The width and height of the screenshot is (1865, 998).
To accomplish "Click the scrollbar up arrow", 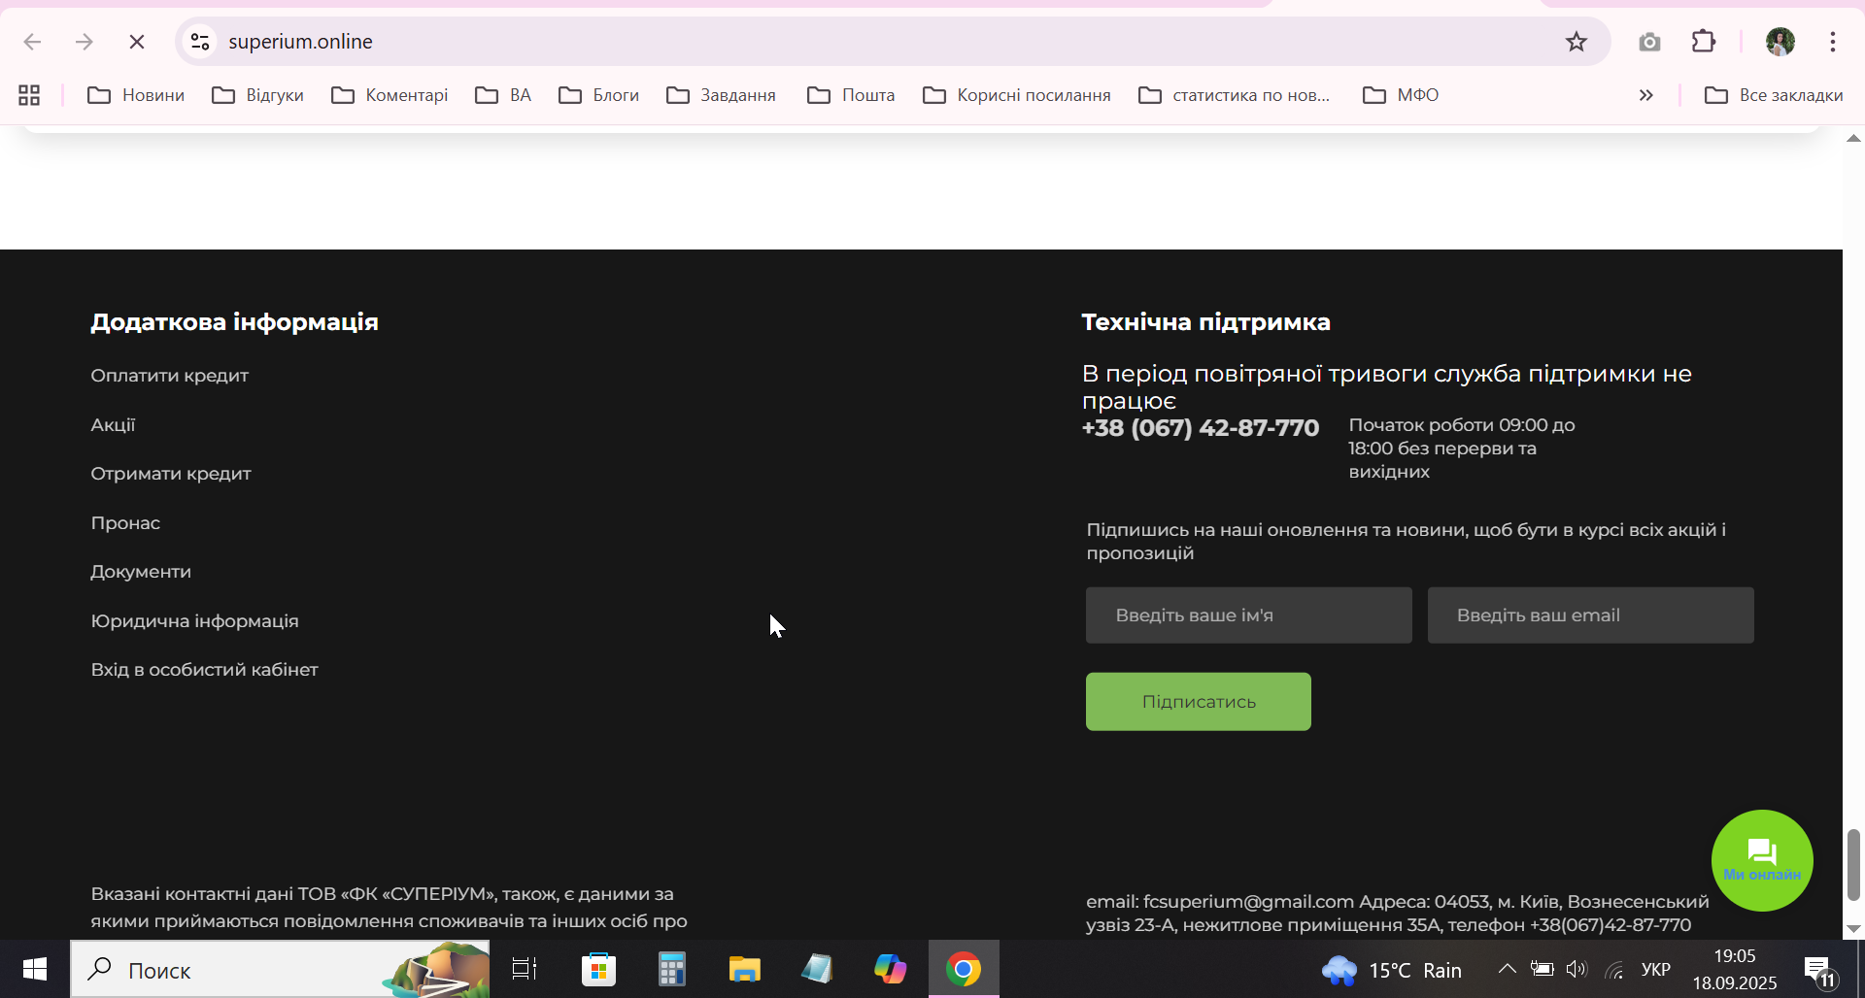I will 1853,139.
